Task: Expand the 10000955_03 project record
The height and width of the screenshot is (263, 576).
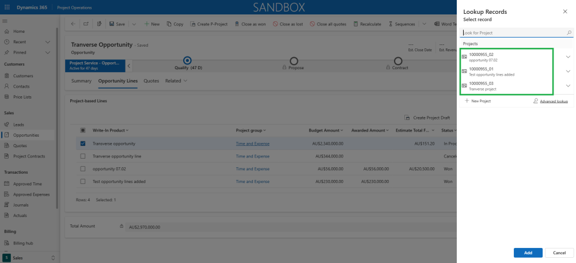Action: coord(568,86)
